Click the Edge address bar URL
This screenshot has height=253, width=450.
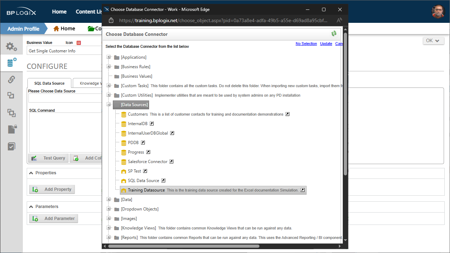[x=224, y=20]
